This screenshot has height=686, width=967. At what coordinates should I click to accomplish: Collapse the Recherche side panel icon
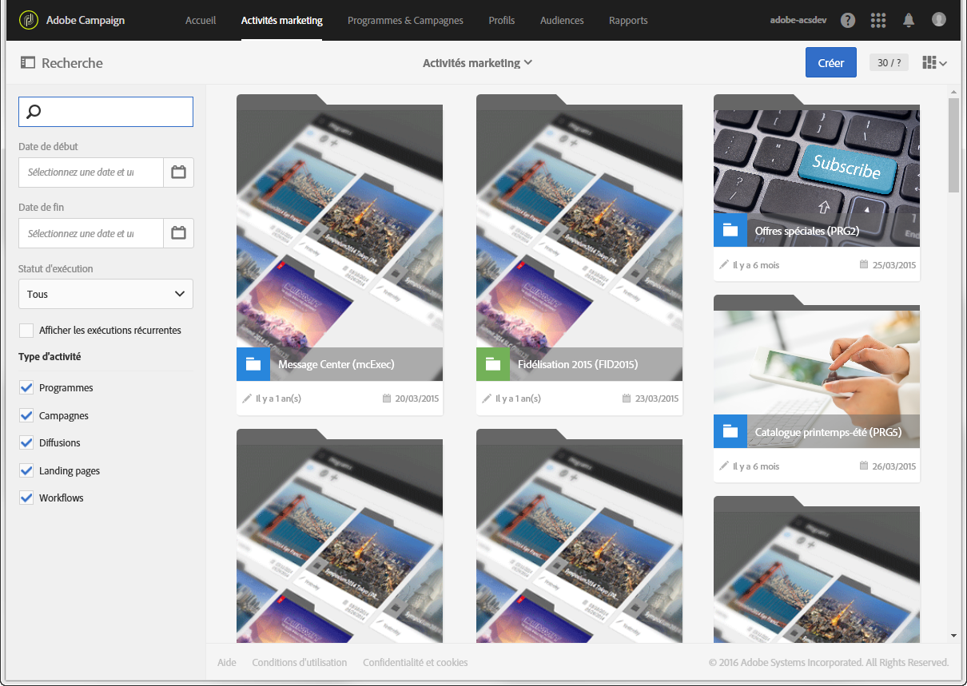(28, 62)
